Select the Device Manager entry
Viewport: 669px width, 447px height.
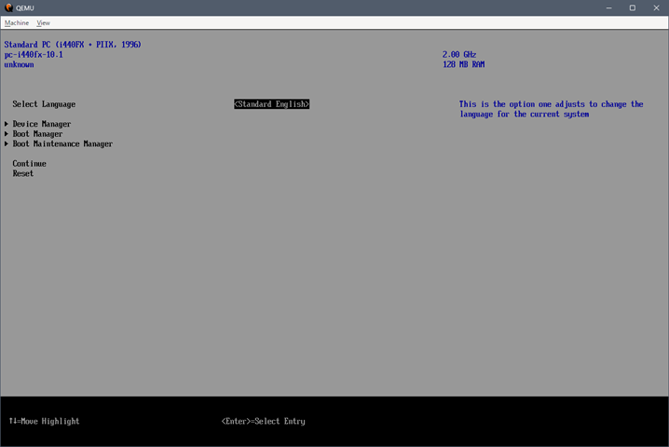(42, 124)
